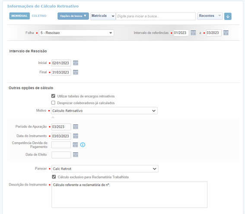
Task: Click info icon beside Competência Devida do Pagamento
Action: tap(83, 145)
